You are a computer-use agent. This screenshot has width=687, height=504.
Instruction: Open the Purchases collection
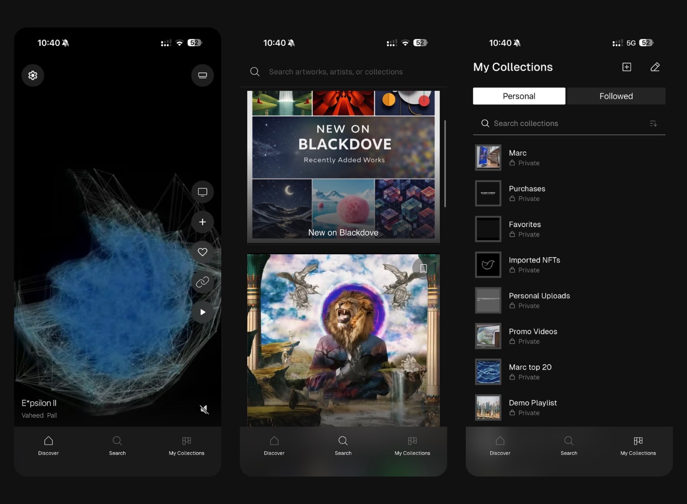click(x=569, y=193)
